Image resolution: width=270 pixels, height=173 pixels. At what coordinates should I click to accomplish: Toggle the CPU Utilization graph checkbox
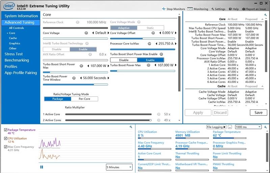click(6, 138)
